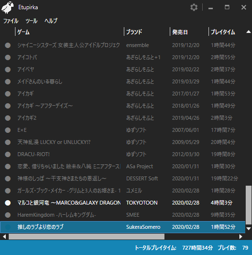
Task: Open the ヘルプ menu
Action: tap(51, 21)
